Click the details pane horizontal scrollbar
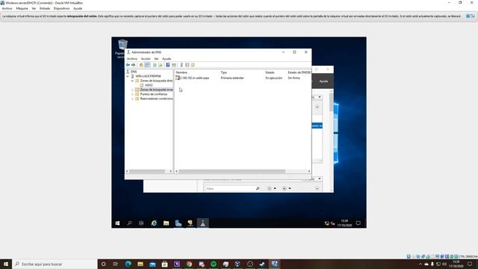This screenshot has height=269, width=478. coord(232,171)
